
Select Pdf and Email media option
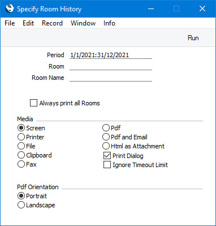[x=106, y=137]
